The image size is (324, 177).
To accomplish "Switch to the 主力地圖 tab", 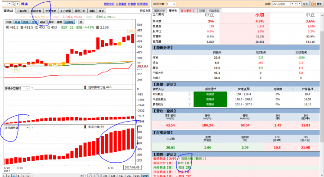I will (x=66, y=11).
